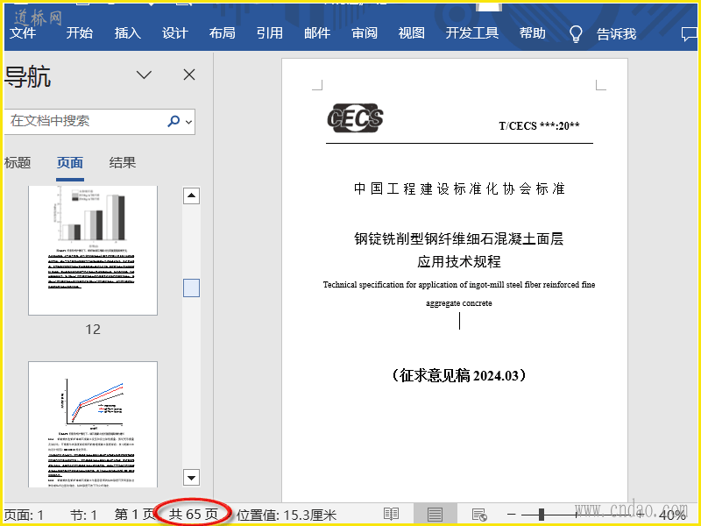Open the 开发工具 ribbon tab
The width and height of the screenshot is (701, 526).
coord(472,33)
